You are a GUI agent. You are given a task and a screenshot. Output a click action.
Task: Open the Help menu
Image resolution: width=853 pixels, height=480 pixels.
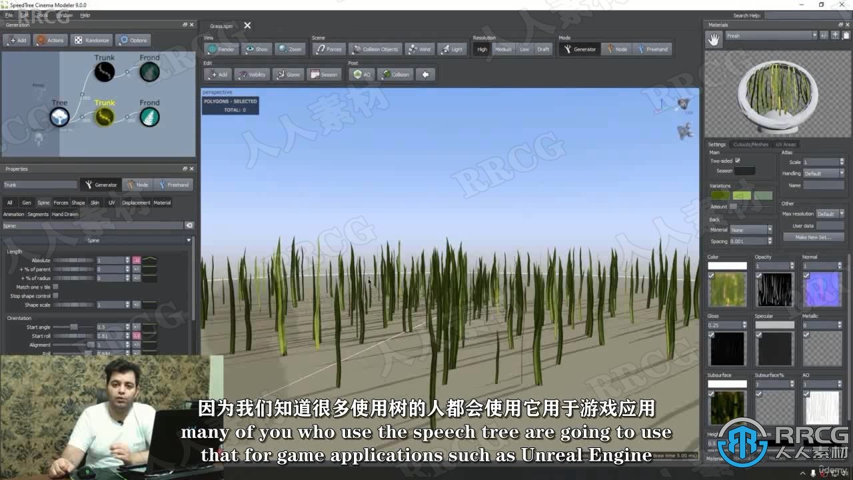(85, 15)
